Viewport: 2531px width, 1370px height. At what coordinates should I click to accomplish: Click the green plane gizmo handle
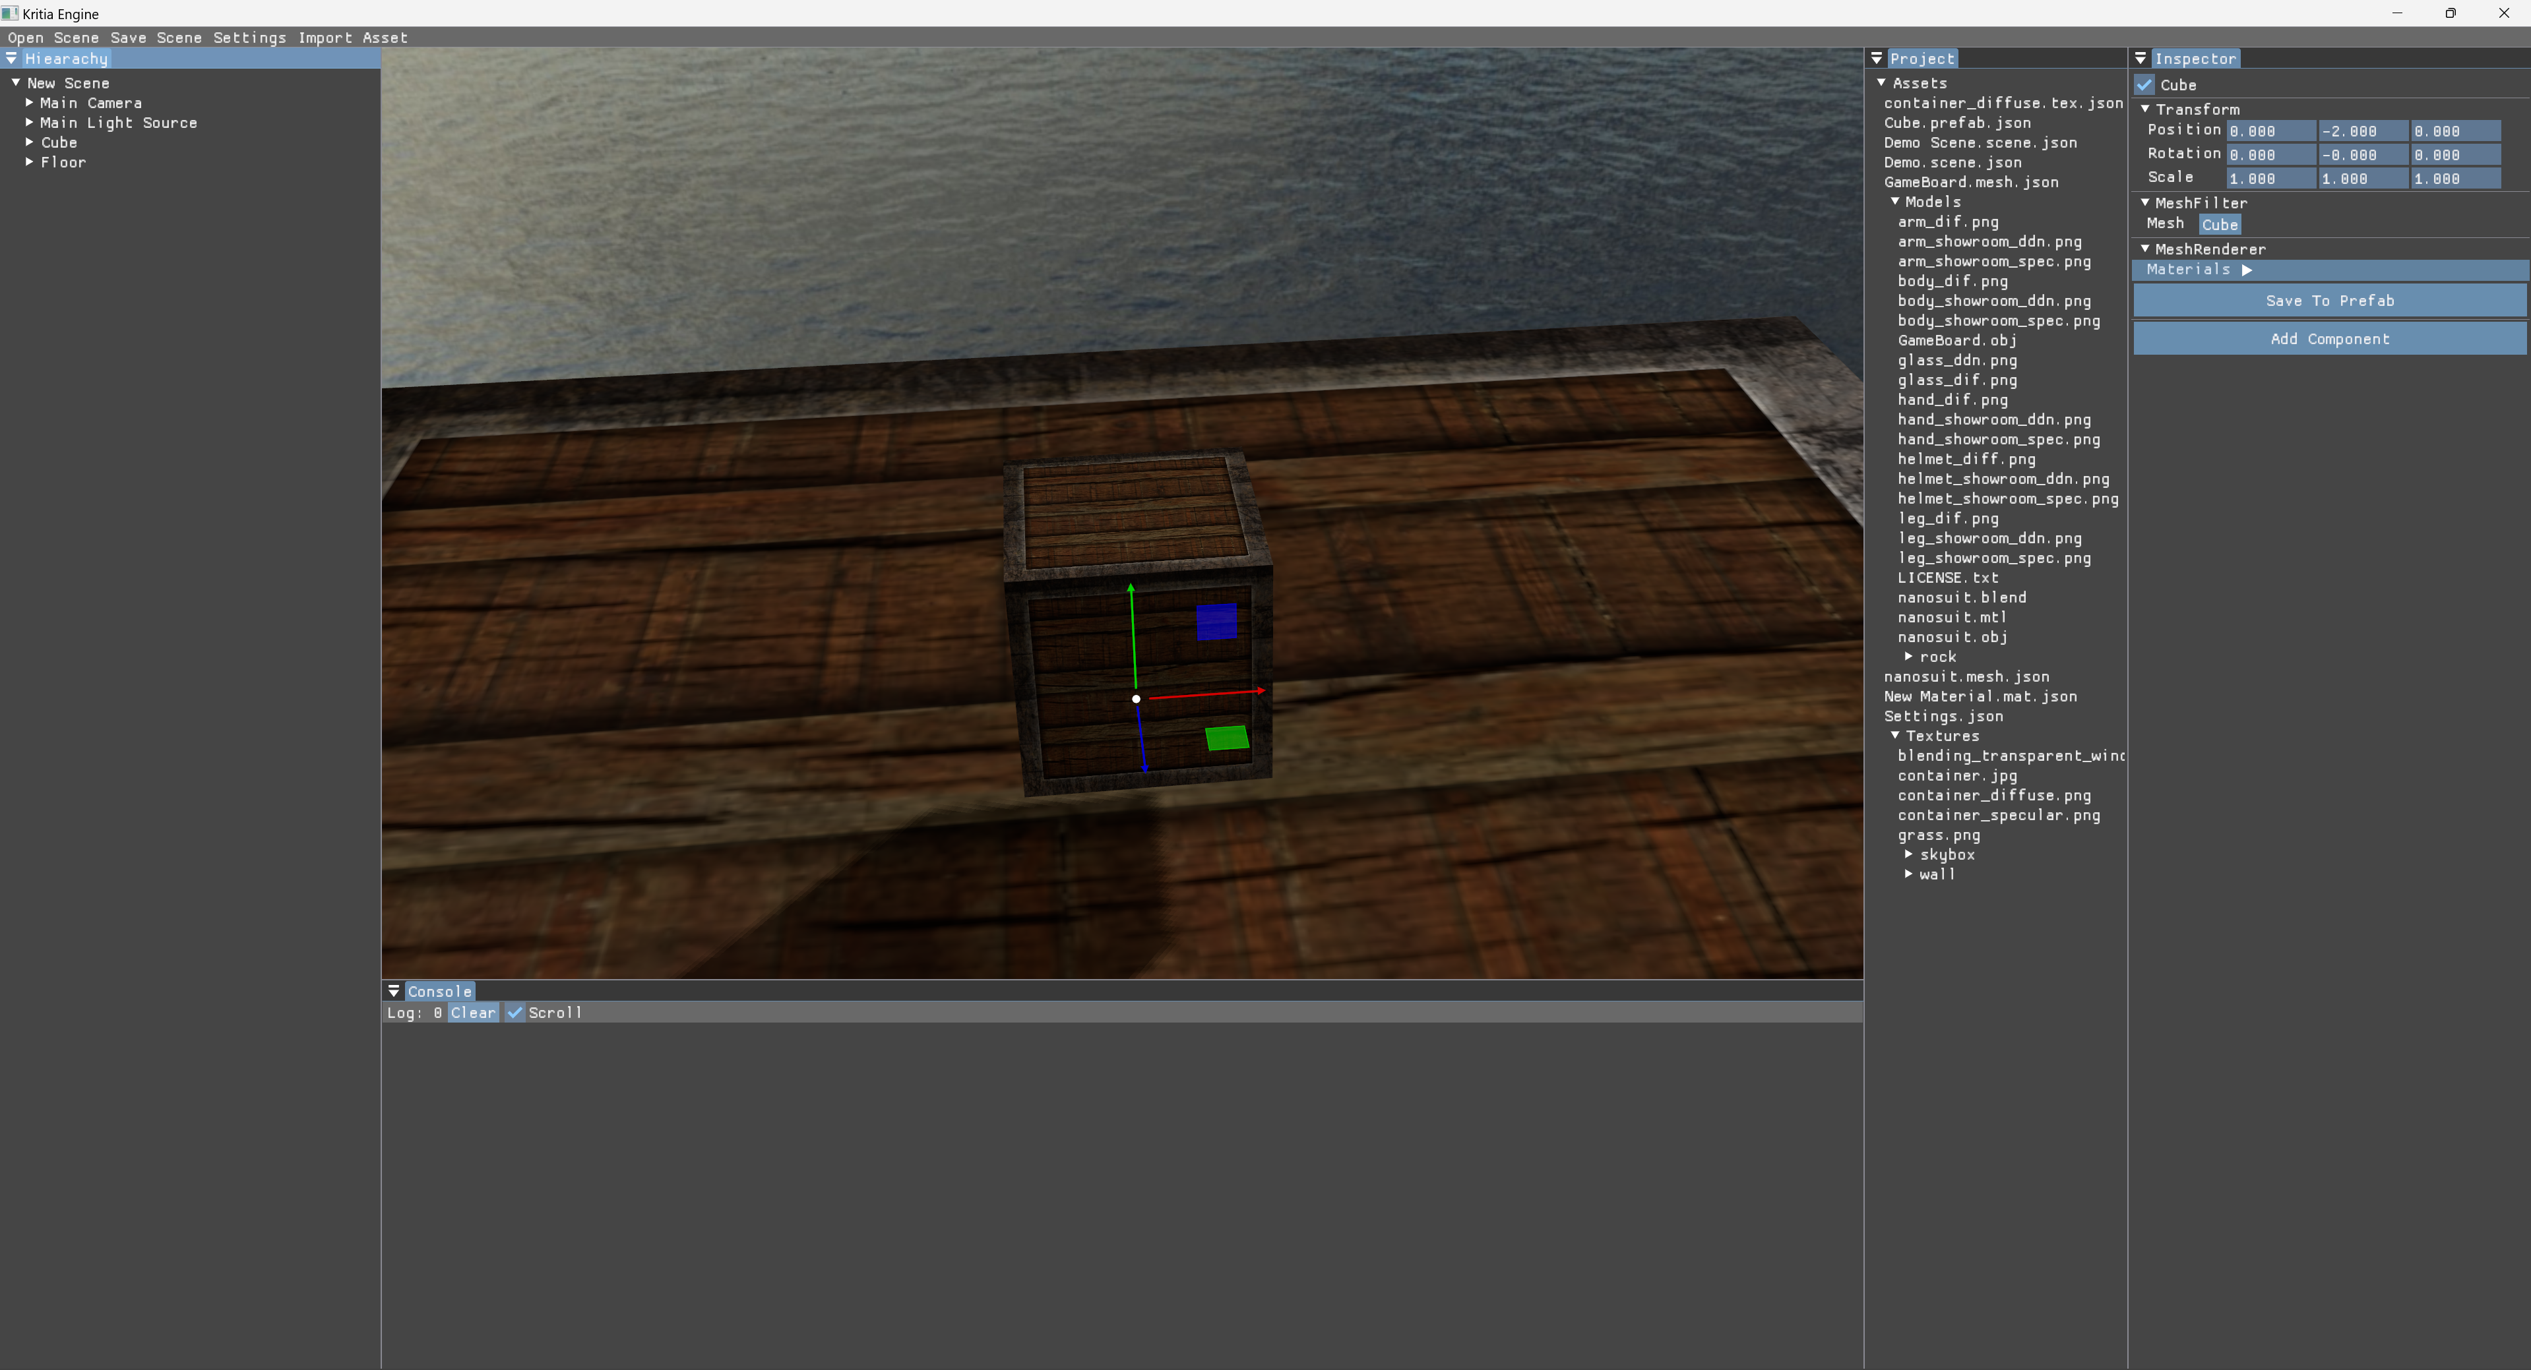coord(1227,738)
